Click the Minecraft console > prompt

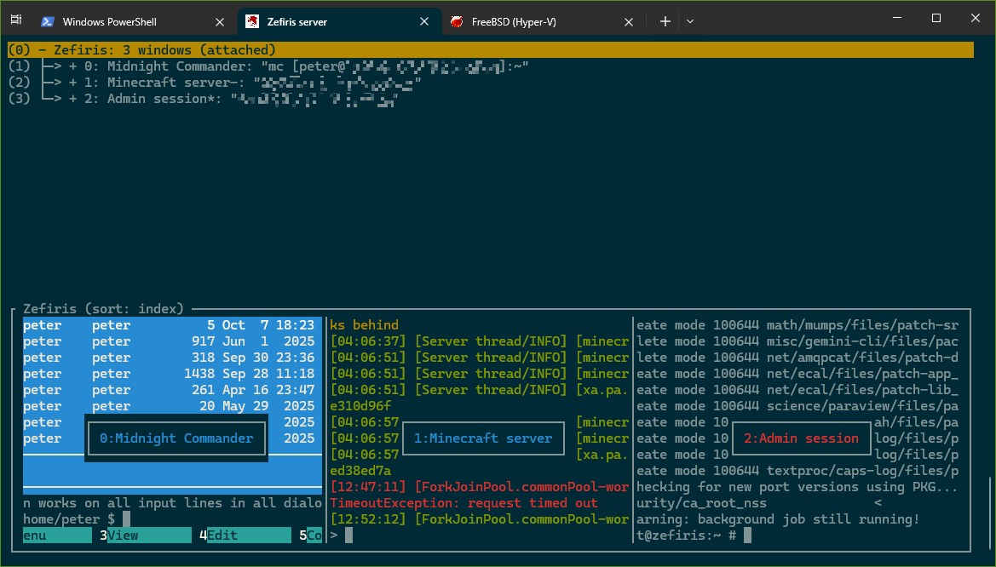pos(341,535)
